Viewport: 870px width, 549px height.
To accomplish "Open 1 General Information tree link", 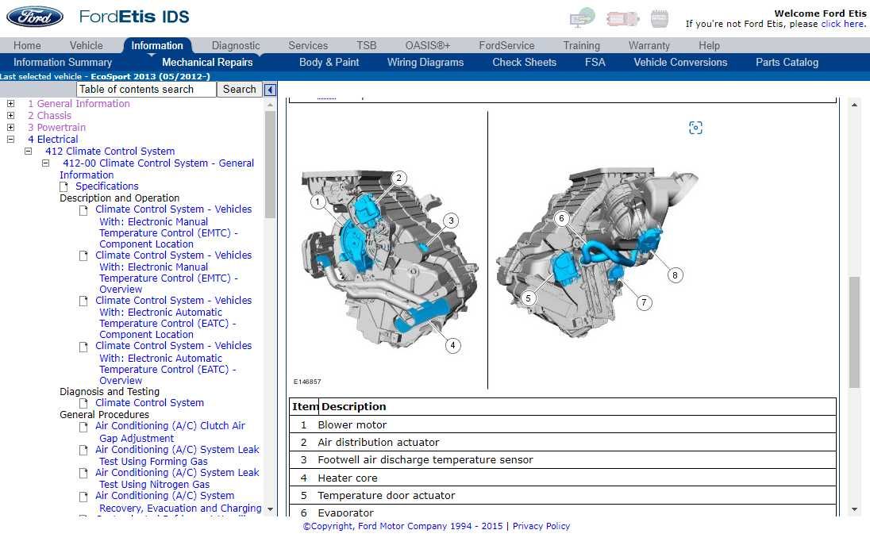I will (x=79, y=104).
